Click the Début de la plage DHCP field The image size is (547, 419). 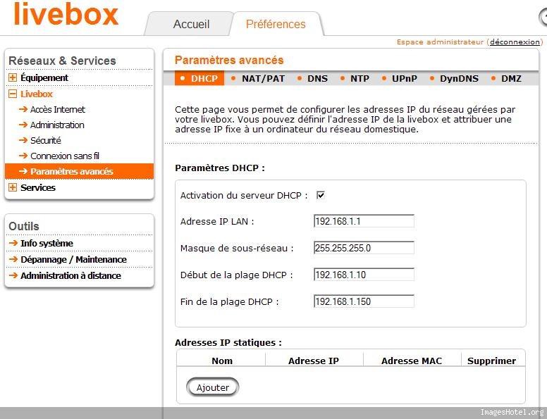pos(364,275)
